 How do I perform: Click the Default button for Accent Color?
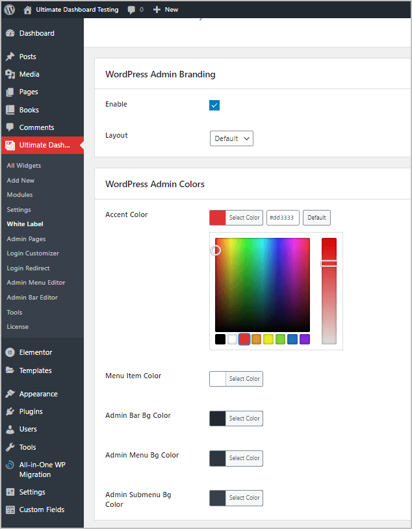point(316,218)
